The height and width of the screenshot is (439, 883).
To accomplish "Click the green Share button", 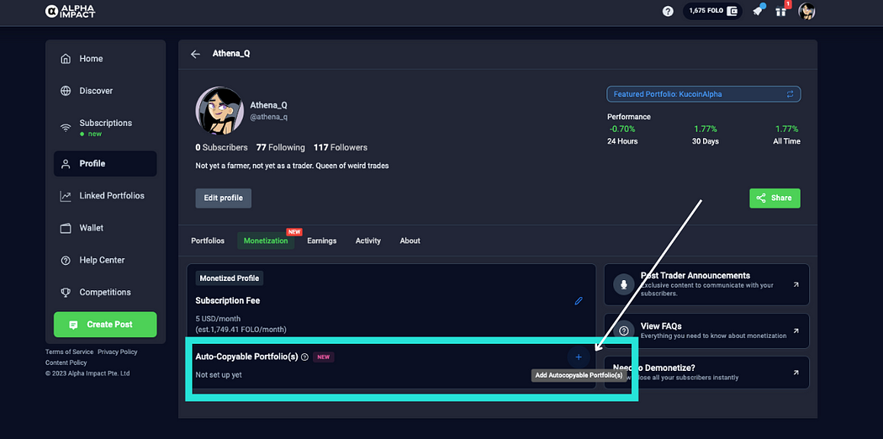I will click(x=775, y=198).
